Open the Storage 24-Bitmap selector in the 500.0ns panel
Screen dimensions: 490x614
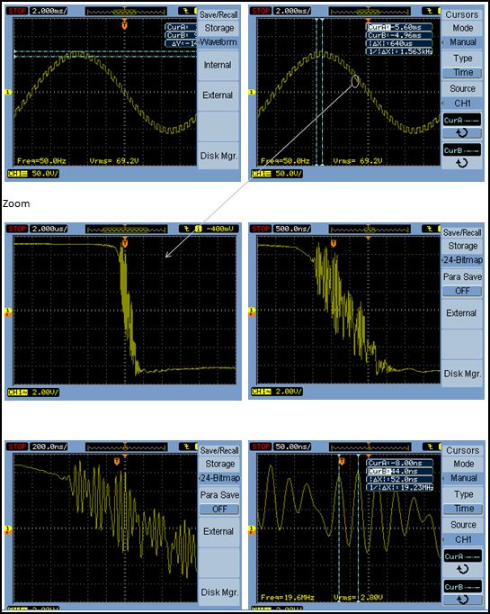tap(462, 260)
